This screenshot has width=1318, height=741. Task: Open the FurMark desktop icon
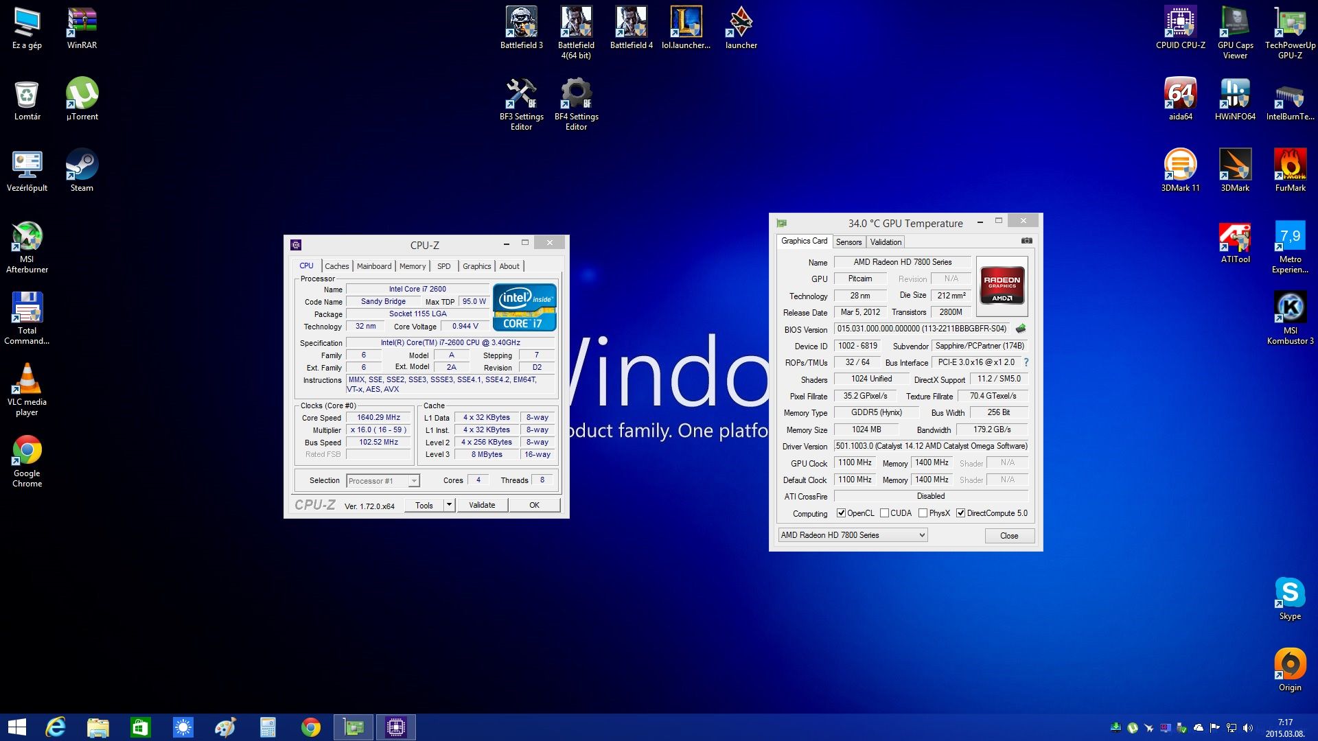click(x=1290, y=170)
